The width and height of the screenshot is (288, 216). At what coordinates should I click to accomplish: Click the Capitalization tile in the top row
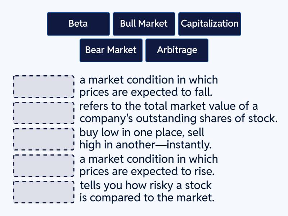point(210,24)
